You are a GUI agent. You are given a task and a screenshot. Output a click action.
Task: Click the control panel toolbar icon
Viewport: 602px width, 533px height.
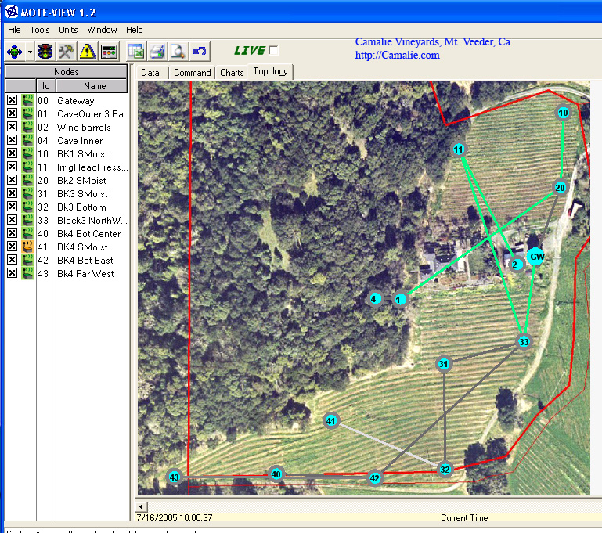pyautogui.click(x=108, y=52)
